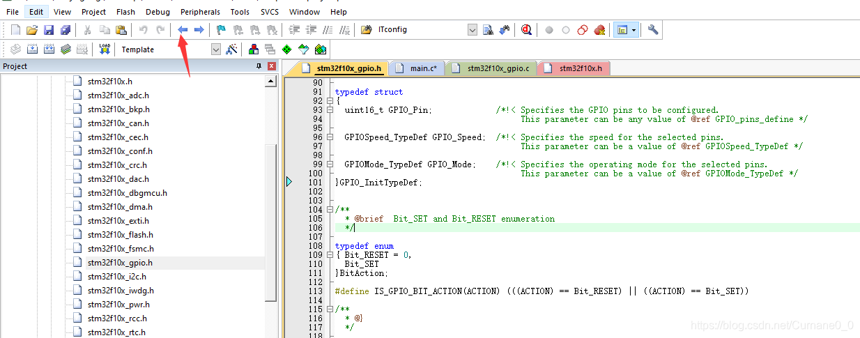Switch to the stm32f10x.h tab
The image size is (860, 338).
coord(575,68)
